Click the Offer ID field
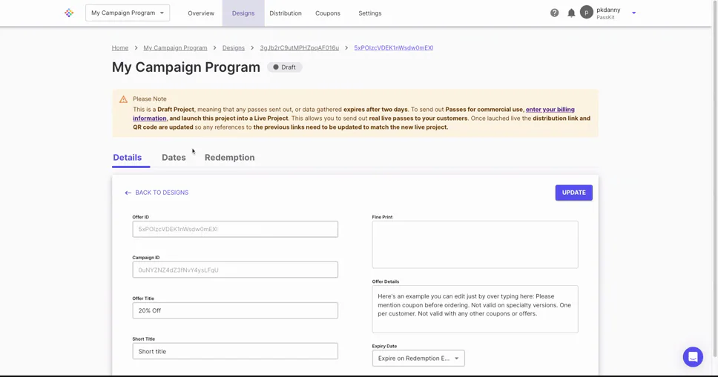Viewport: 718px width, 377px height. pos(235,229)
